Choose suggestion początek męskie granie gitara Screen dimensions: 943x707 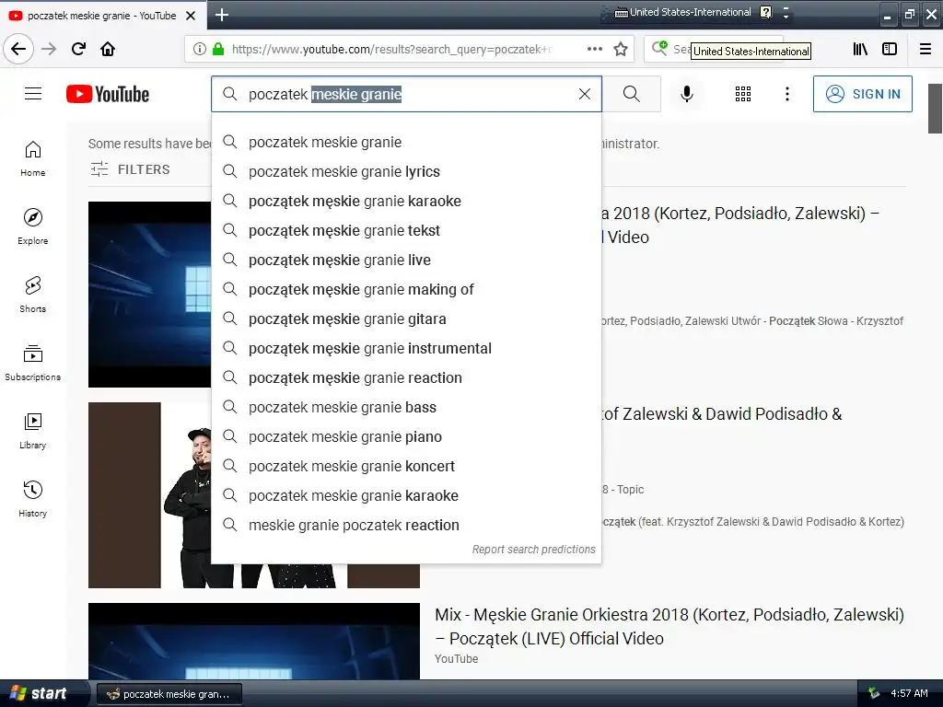click(x=406, y=319)
